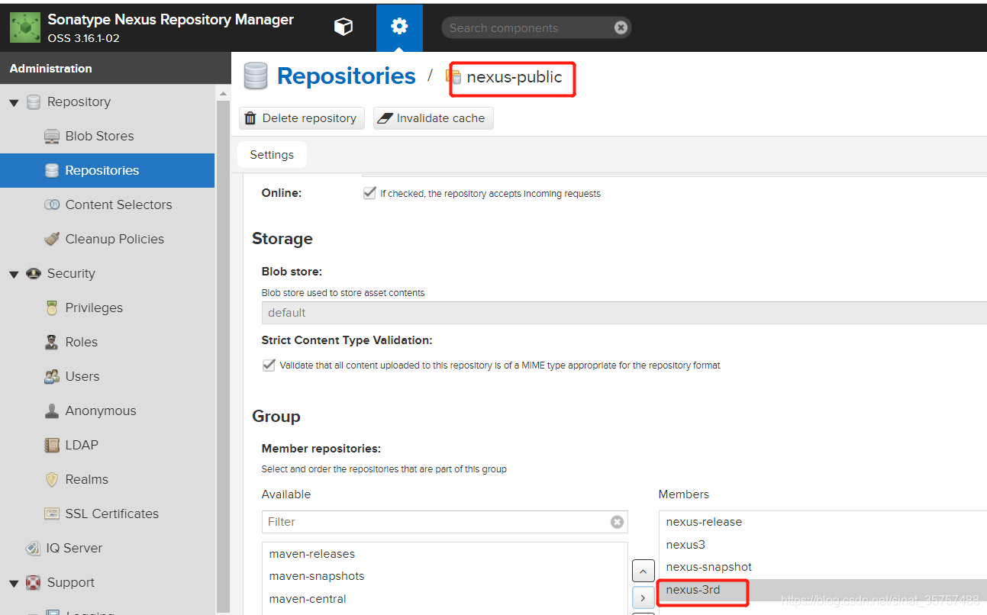Move selected member up with arrow
This screenshot has height=615, width=987.
[643, 571]
